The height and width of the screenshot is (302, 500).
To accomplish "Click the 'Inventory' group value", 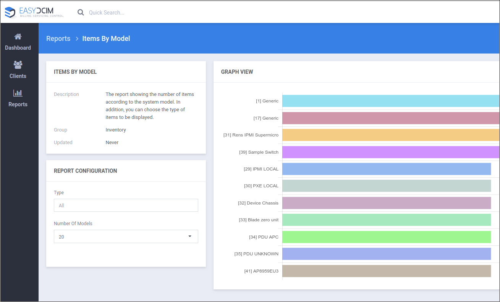I will (116, 130).
